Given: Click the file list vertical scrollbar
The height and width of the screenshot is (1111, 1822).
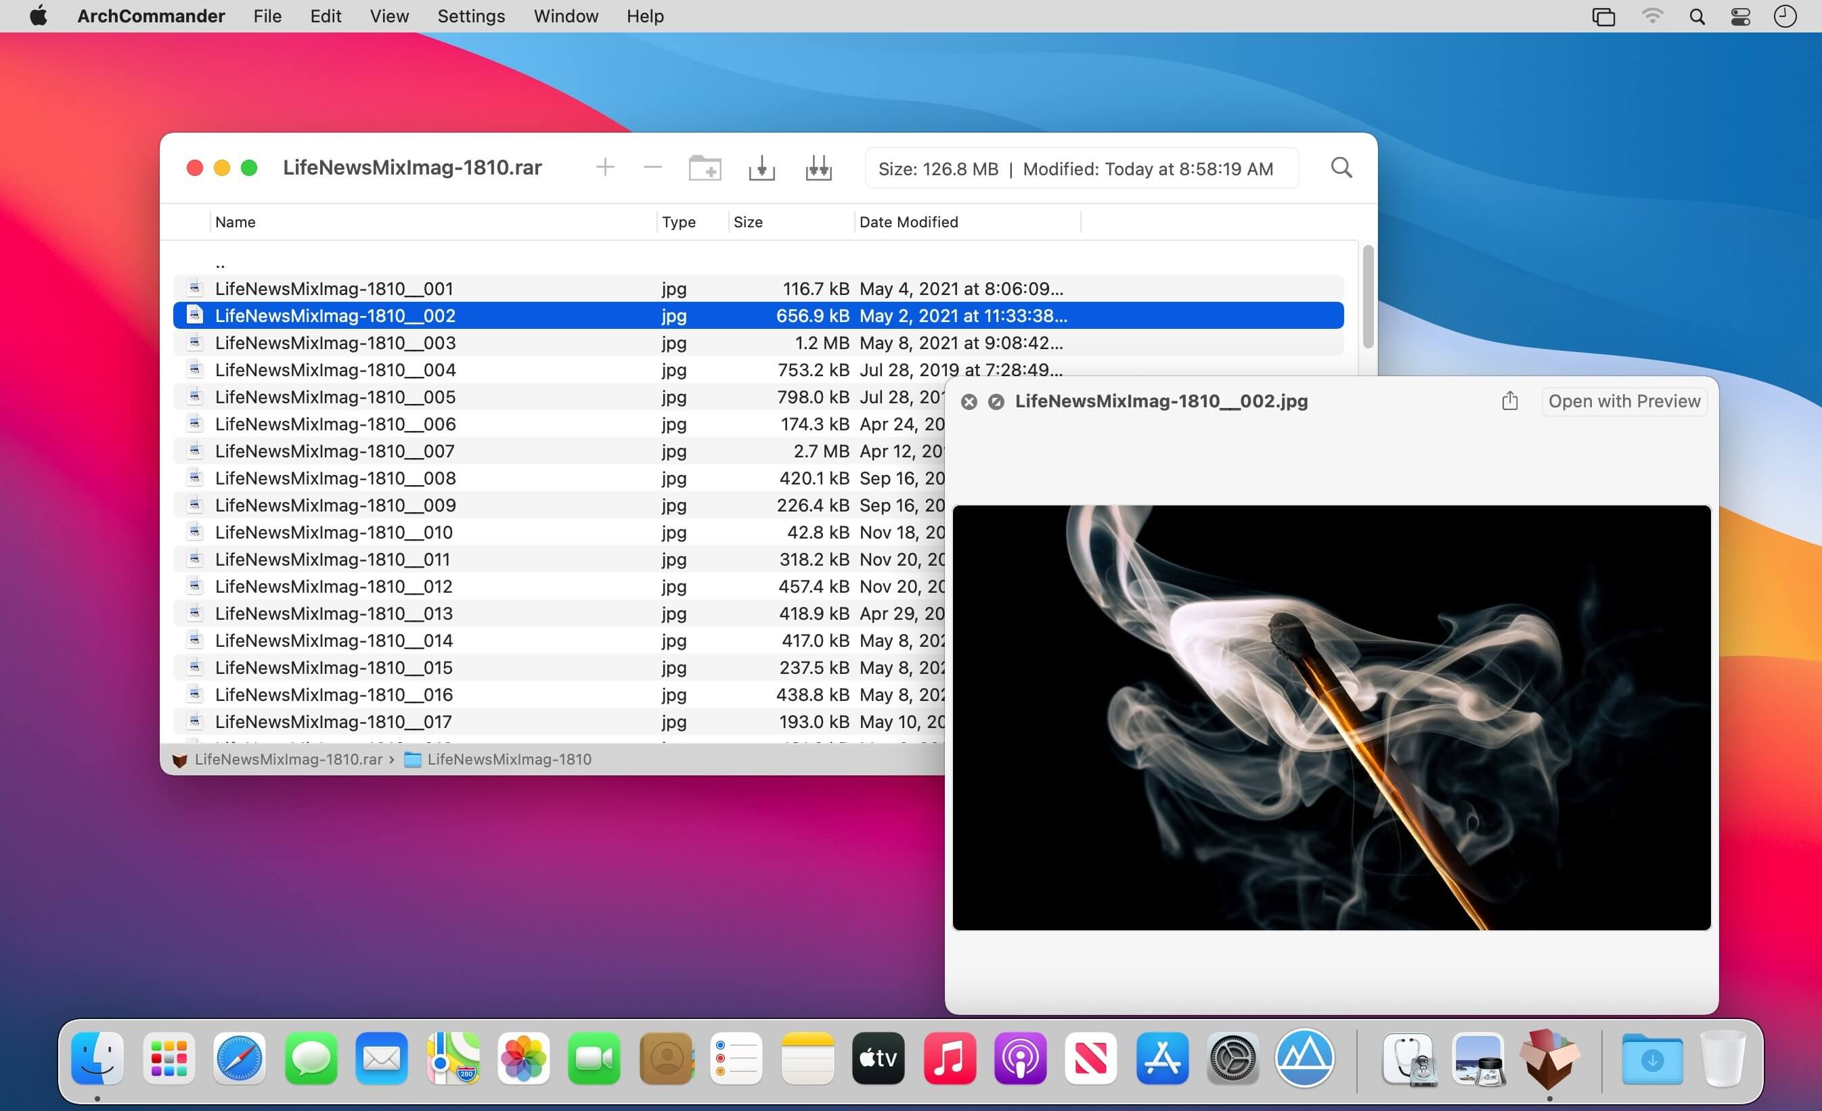Looking at the screenshot, I should point(1368,297).
